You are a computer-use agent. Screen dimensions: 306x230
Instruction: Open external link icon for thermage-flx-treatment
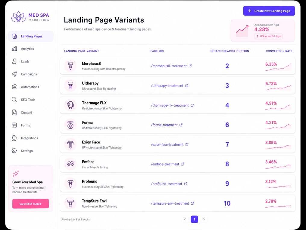[x=192, y=105]
